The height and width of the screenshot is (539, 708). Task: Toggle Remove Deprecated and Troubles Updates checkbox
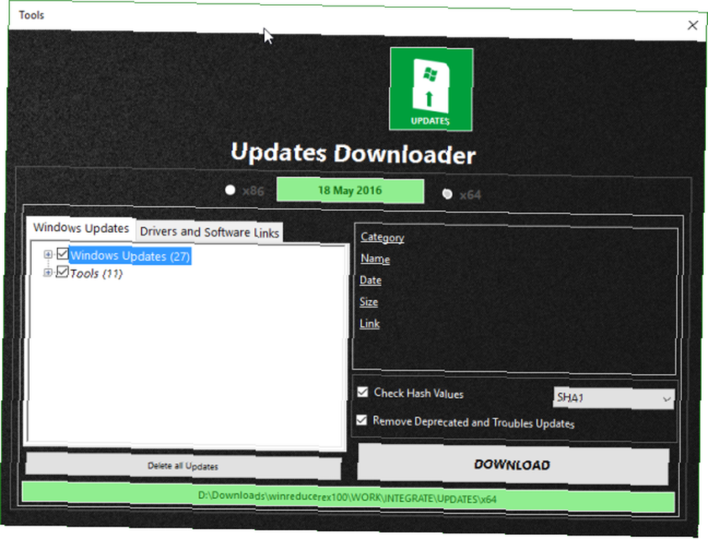pos(361,420)
